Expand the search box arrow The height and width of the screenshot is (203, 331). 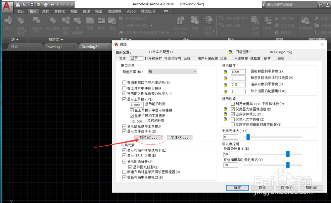click(264, 4)
